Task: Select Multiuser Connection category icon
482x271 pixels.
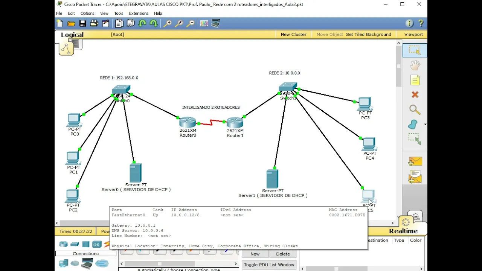Action: click(x=102, y=263)
